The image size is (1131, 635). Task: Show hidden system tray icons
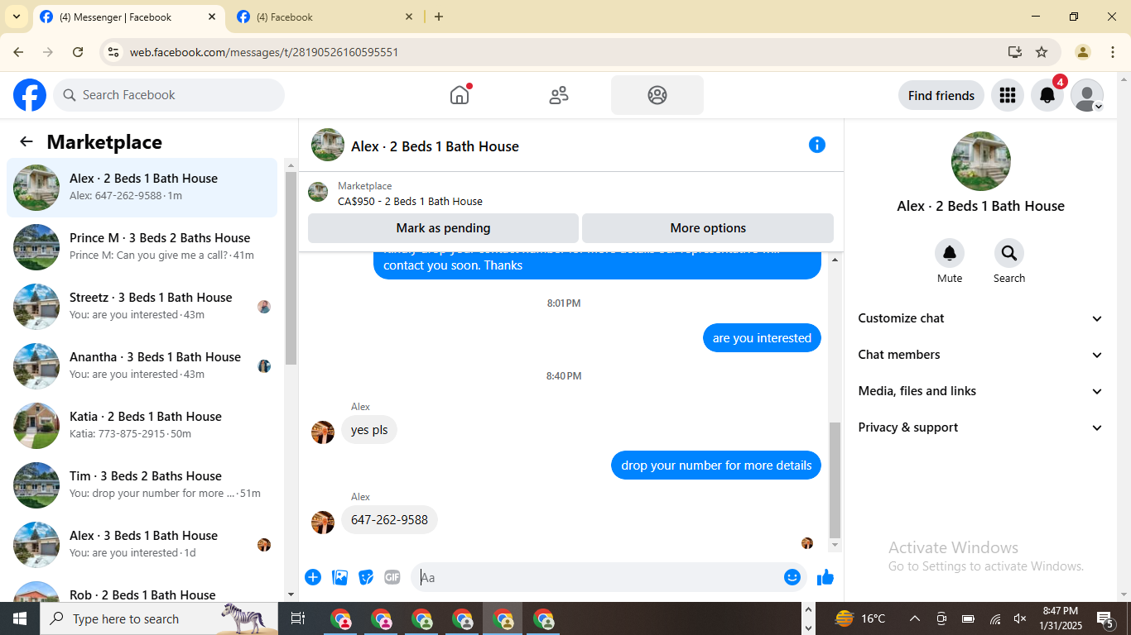(x=915, y=618)
